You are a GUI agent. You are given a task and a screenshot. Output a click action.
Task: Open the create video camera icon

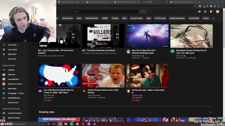199,12
